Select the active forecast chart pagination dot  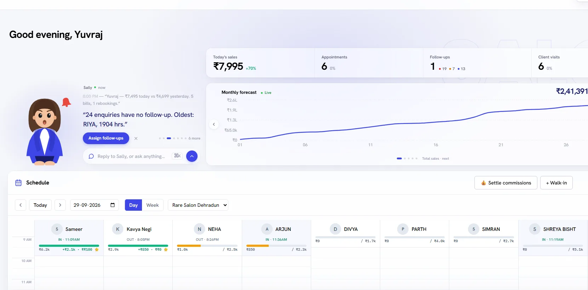(x=399, y=159)
